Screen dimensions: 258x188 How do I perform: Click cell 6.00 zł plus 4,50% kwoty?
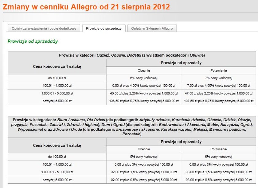144,86
